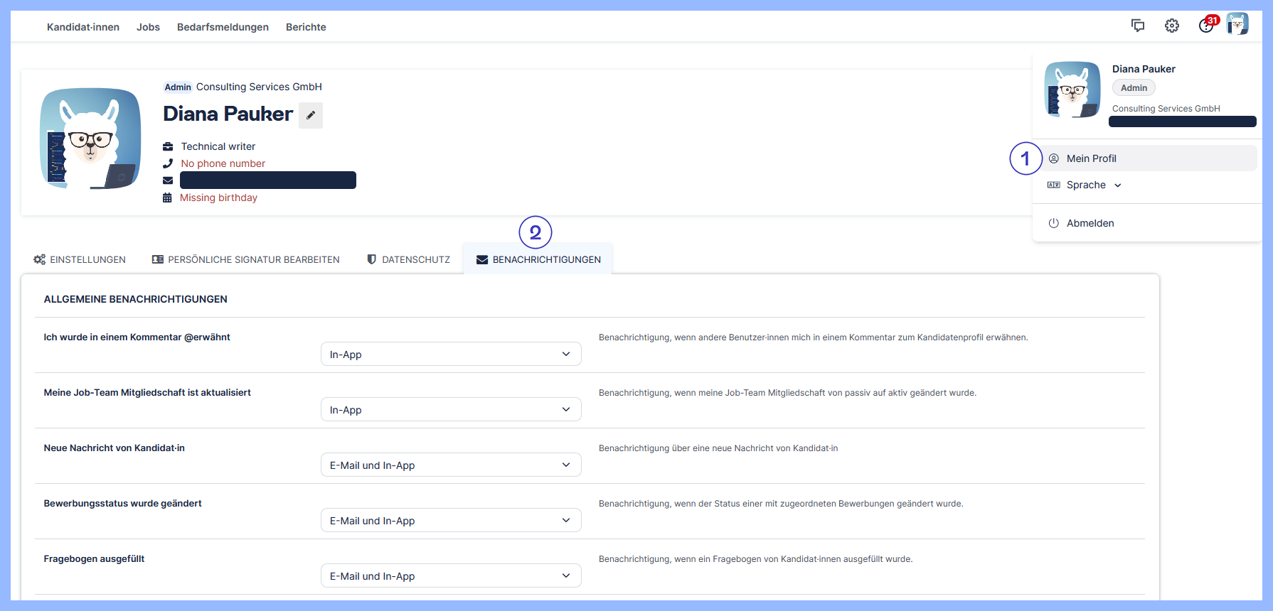Click the No phone number link
The image size is (1273, 611).
223,163
